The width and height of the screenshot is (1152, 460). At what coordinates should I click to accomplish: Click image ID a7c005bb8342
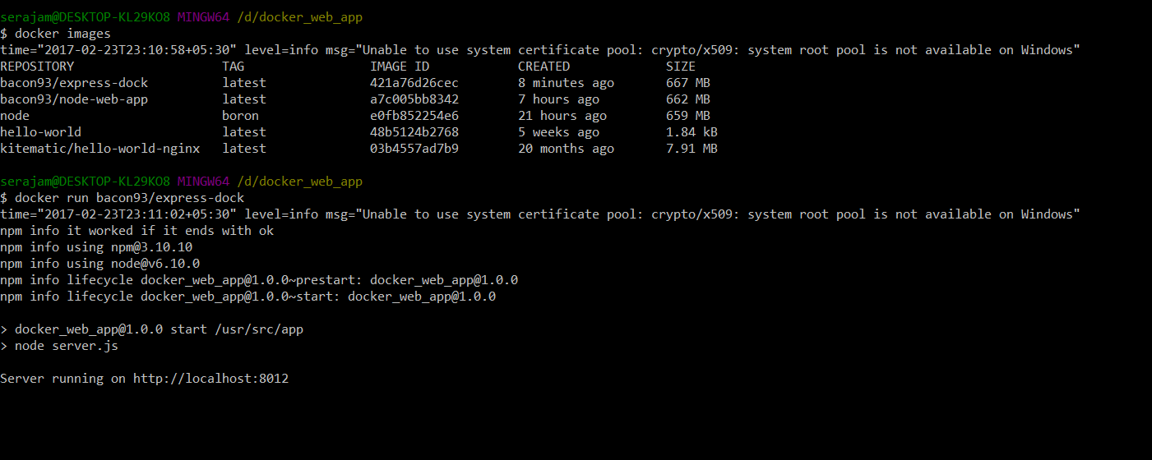click(x=414, y=99)
